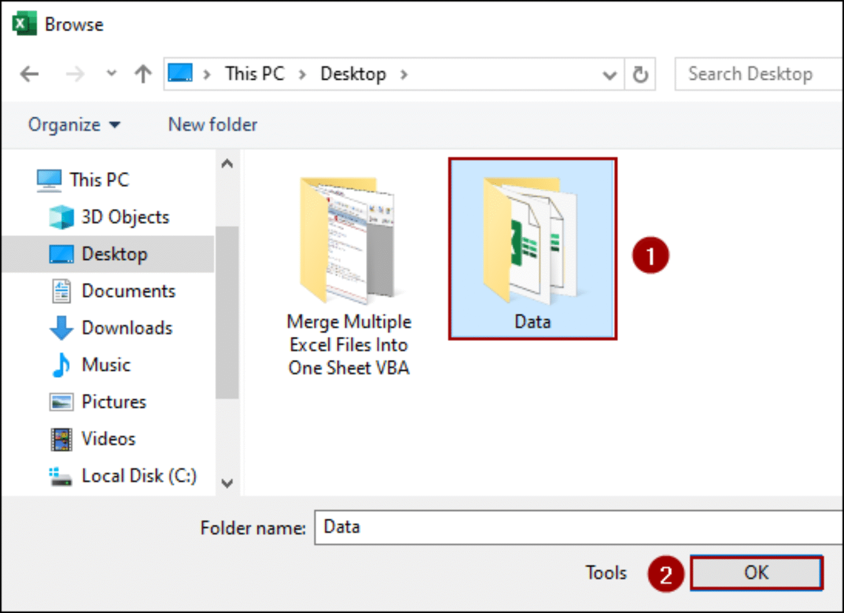
Task: Click the back navigation arrow
Action: click(x=29, y=74)
